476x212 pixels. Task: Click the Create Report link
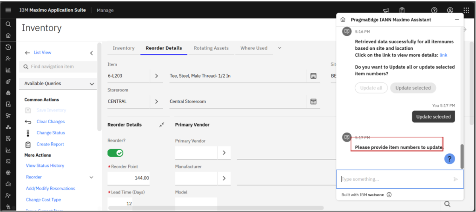[x=50, y=144]
